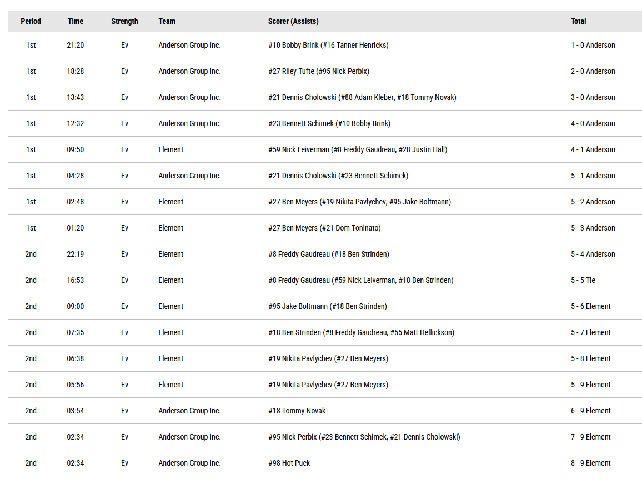Click the 5 - 5 Tie total
The height and width of the screenshot is (479, 642).
point(583,280)
